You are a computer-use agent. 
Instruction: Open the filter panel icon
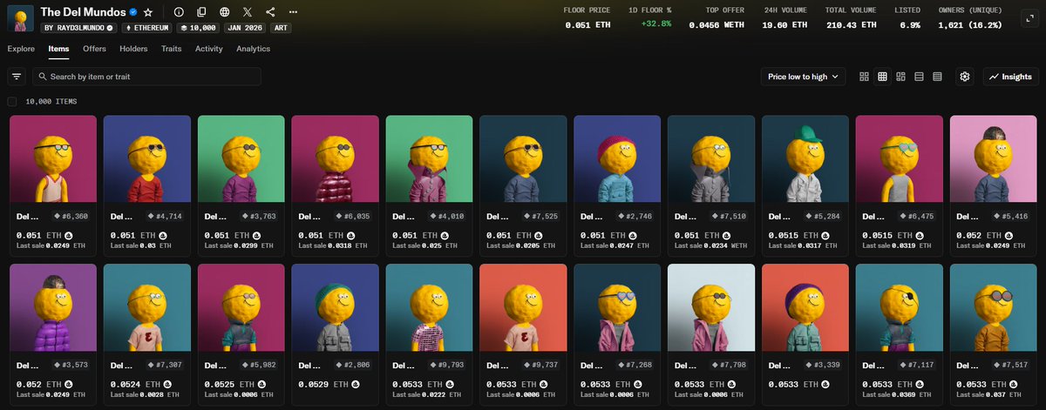[17, 77]
